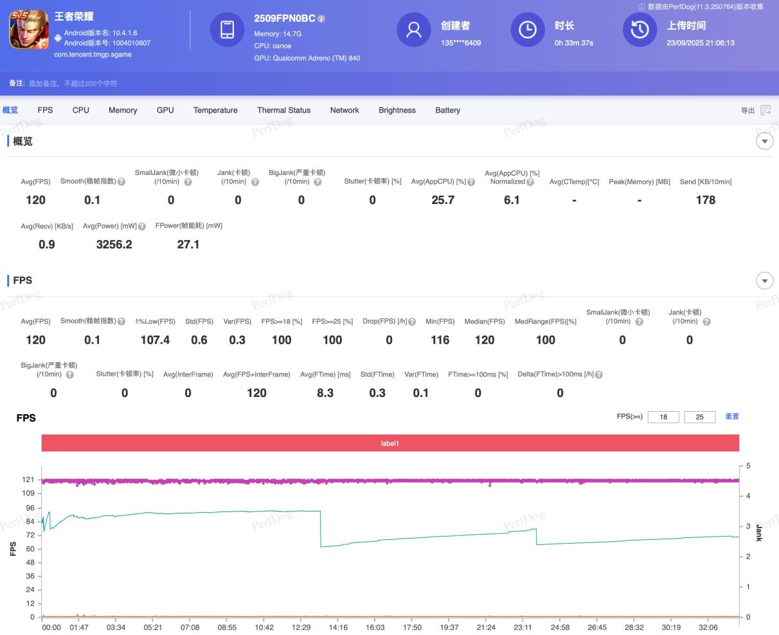
Task: Click the Honor of Kings game icon
Action: [28, 30]
